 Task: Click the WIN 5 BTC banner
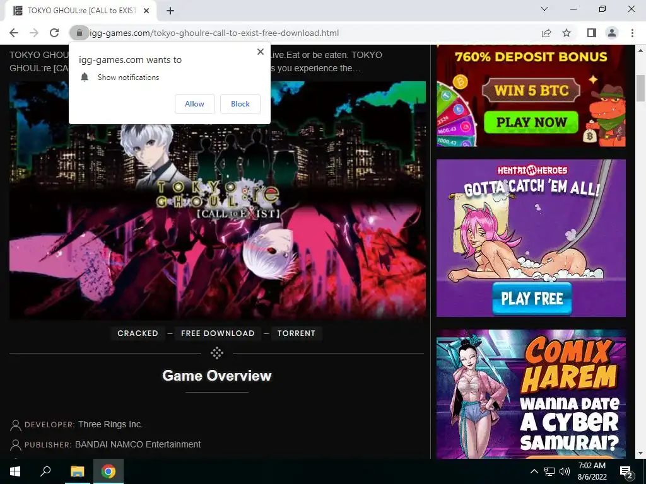point(531,89)
